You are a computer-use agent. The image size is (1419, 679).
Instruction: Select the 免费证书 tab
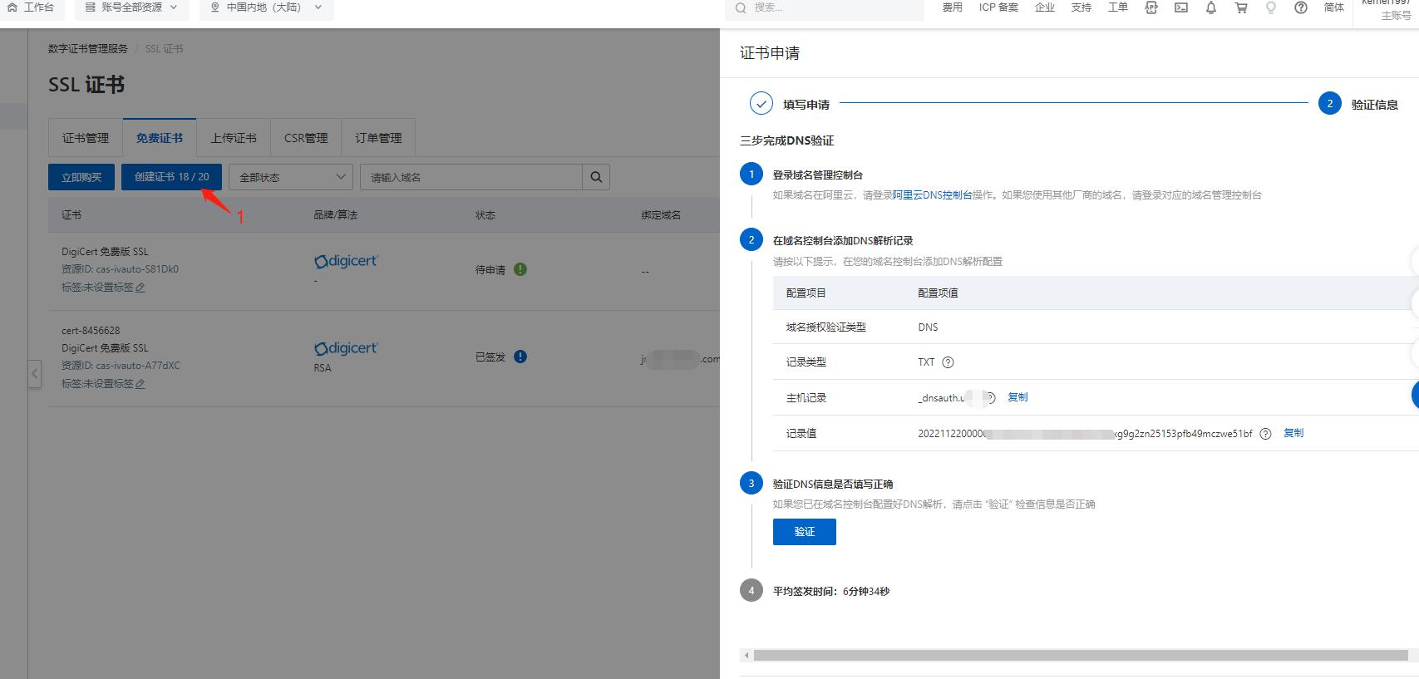(160, 138)
